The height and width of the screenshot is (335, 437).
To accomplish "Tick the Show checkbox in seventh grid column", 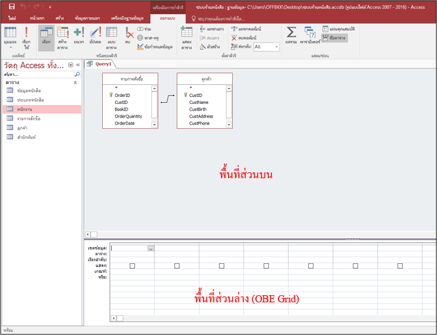I will click(400, 266).
